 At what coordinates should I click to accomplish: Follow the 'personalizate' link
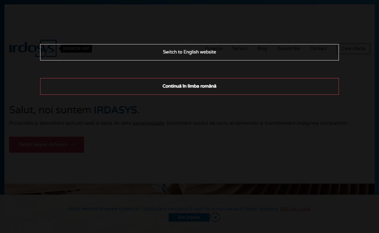click(148, 123)
